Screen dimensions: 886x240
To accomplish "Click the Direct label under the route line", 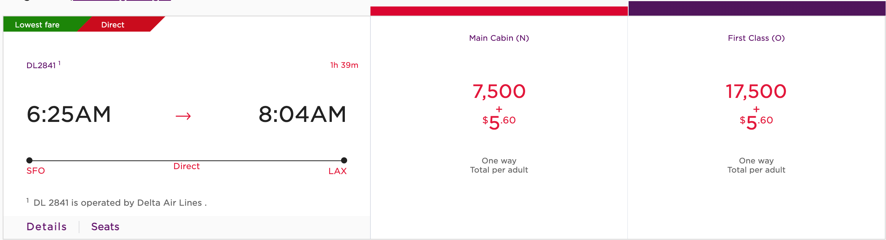I will coord(186,166).
